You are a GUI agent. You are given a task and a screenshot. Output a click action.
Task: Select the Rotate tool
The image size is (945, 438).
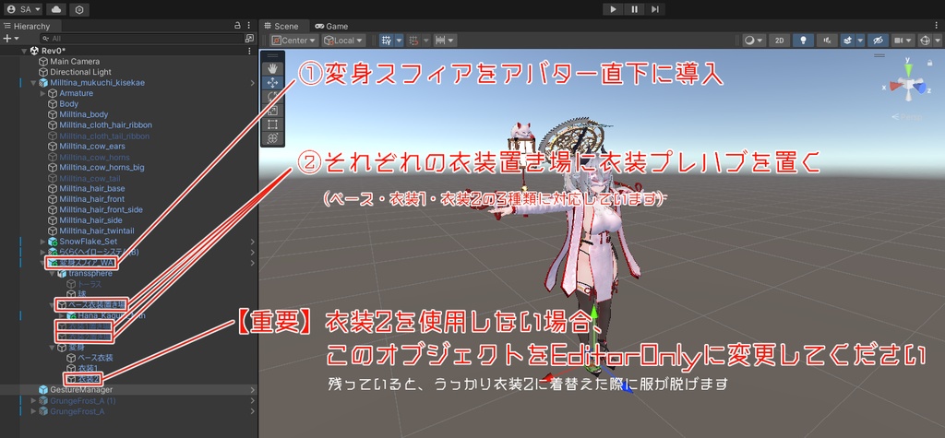point(272,97)
